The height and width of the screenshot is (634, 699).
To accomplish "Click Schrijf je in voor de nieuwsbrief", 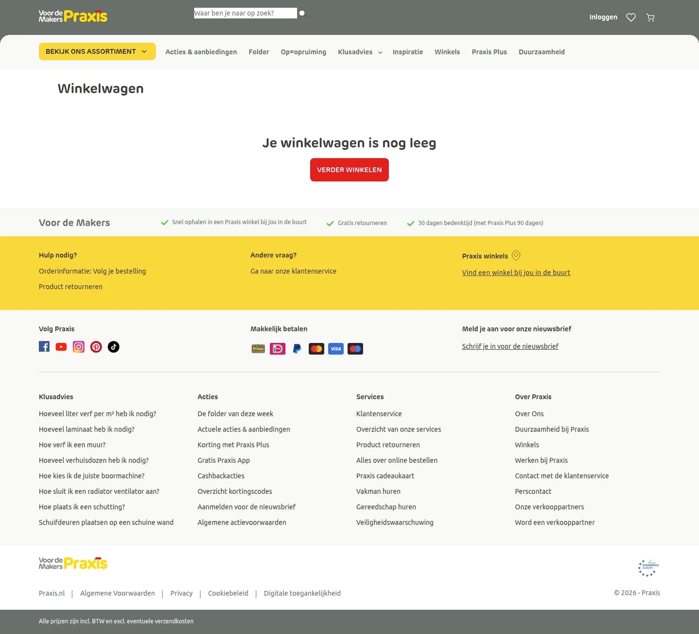I will click(510, 346).
